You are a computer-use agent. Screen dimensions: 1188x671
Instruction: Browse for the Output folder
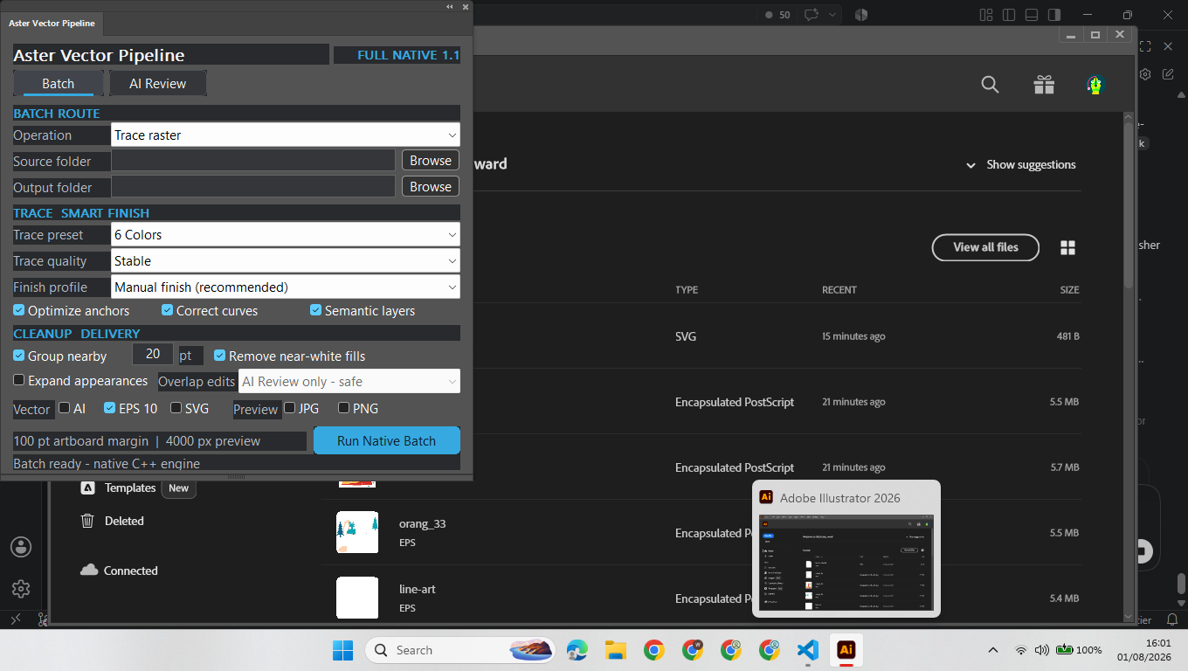point(431,186)
